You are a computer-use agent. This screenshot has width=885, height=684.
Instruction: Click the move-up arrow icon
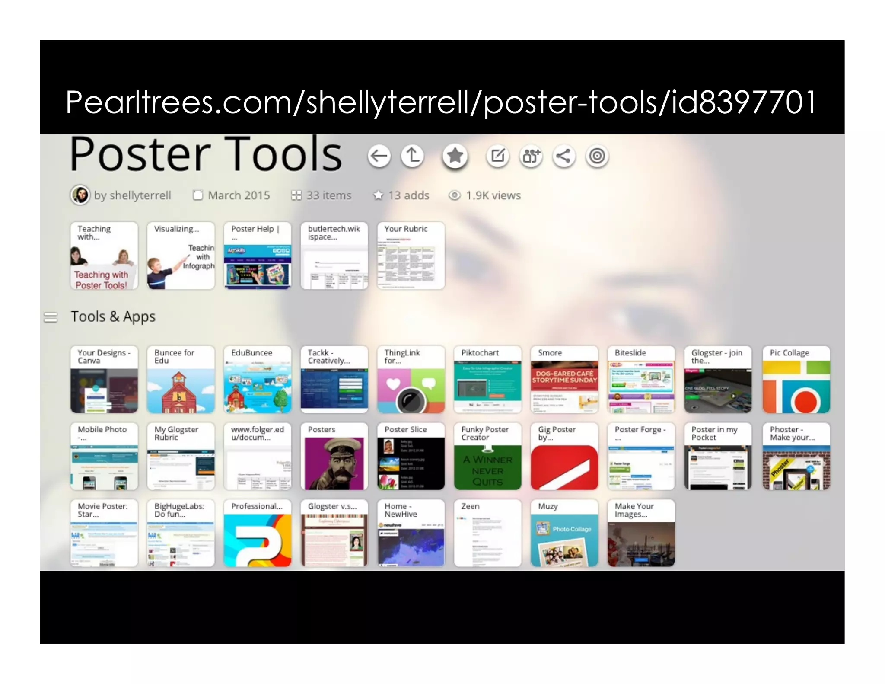(x=412, y=156)
